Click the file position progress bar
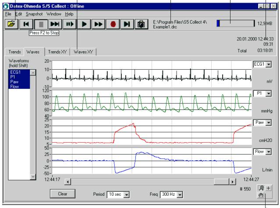280x208 pixels. click(x=236, y=23)
